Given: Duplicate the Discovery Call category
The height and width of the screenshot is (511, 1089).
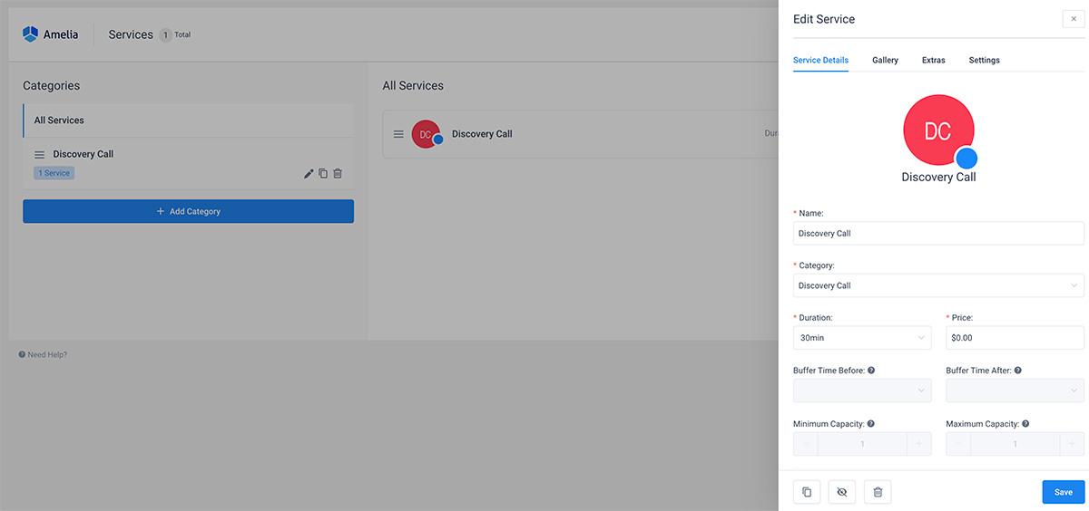Looking at the screenshot, I should 323,173.
